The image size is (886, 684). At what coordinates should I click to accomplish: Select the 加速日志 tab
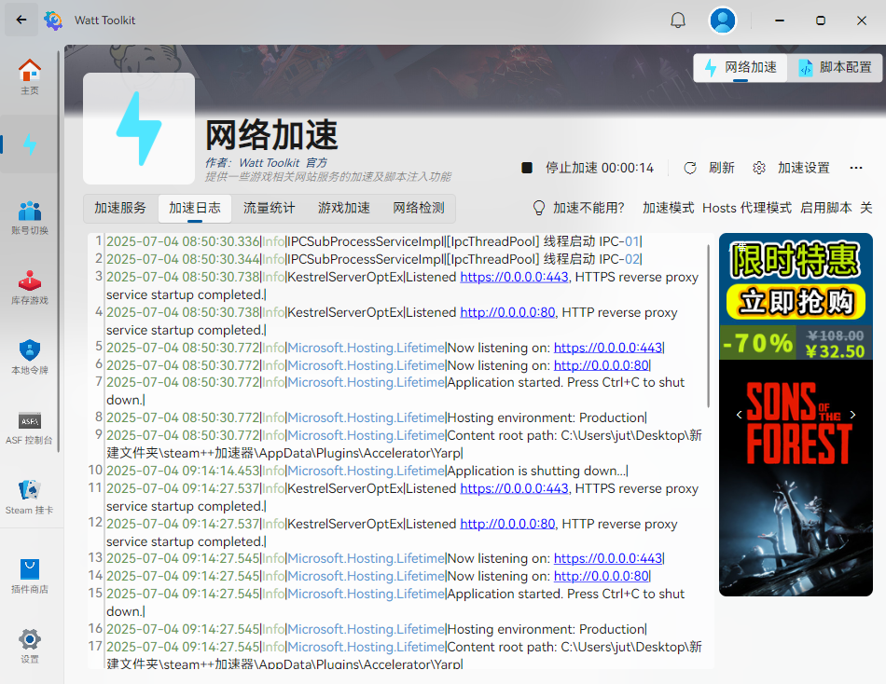click(194, 208)
